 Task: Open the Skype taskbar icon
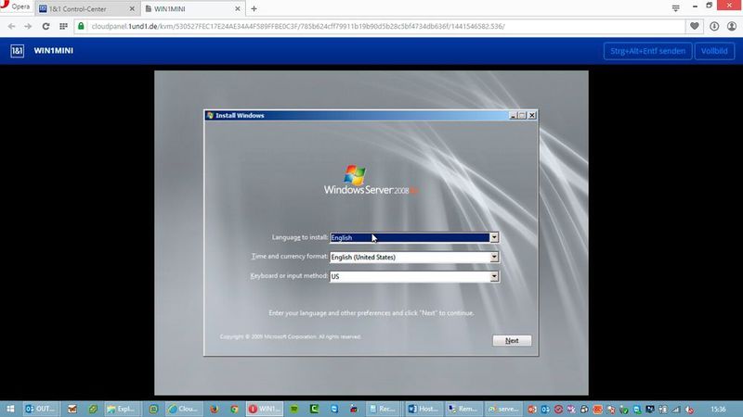click(x=334, y=409)
